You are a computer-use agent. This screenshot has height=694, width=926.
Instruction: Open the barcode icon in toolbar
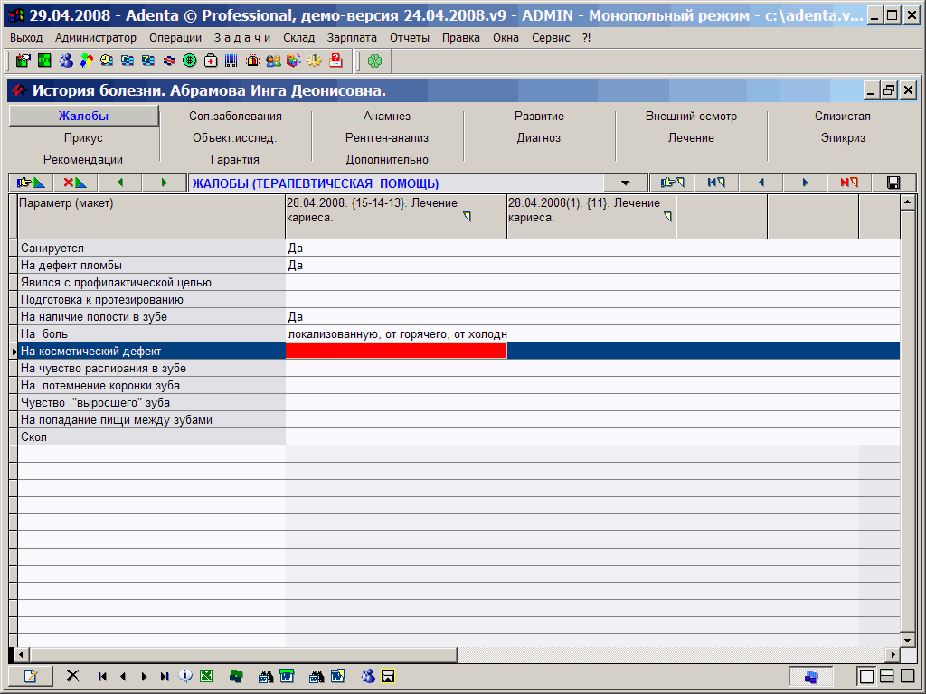click(231, 61)
